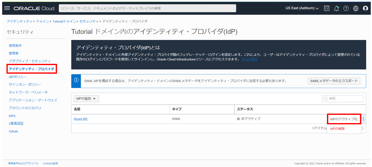Open MFA in the security sidebar
This screenshot has height=167, width=372.
12,116
